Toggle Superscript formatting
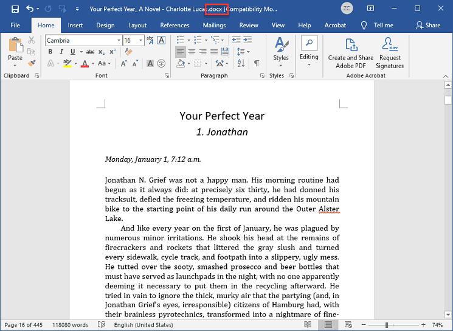 pyautogui.click(x=112, y=52)
